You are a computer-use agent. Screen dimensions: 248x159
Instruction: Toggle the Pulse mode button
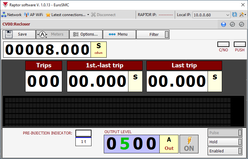[225, 133]
